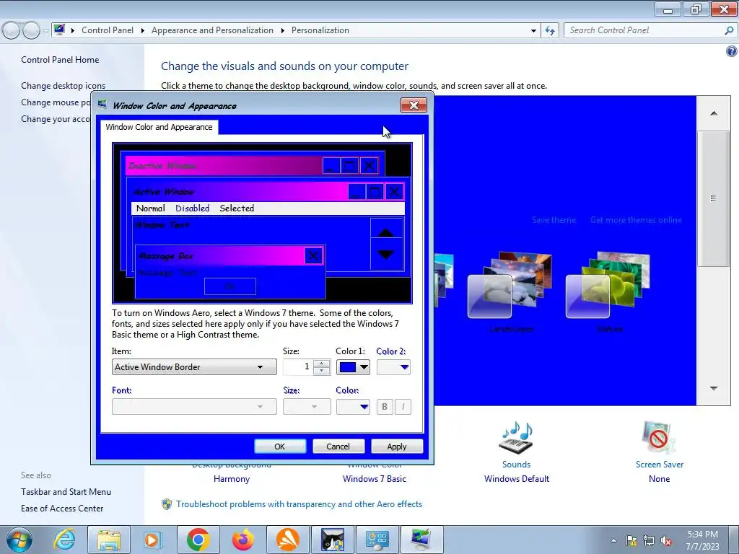Click the Forward navigation arrow

[32, 30]
